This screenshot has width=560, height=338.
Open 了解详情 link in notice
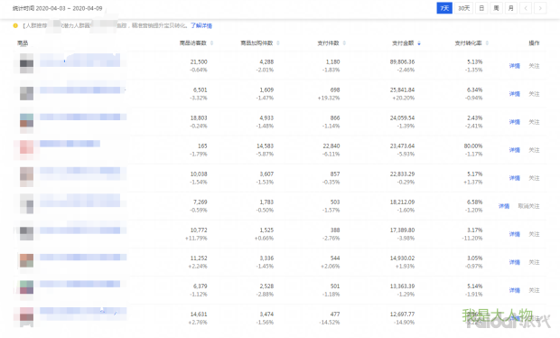click(201, 25)
